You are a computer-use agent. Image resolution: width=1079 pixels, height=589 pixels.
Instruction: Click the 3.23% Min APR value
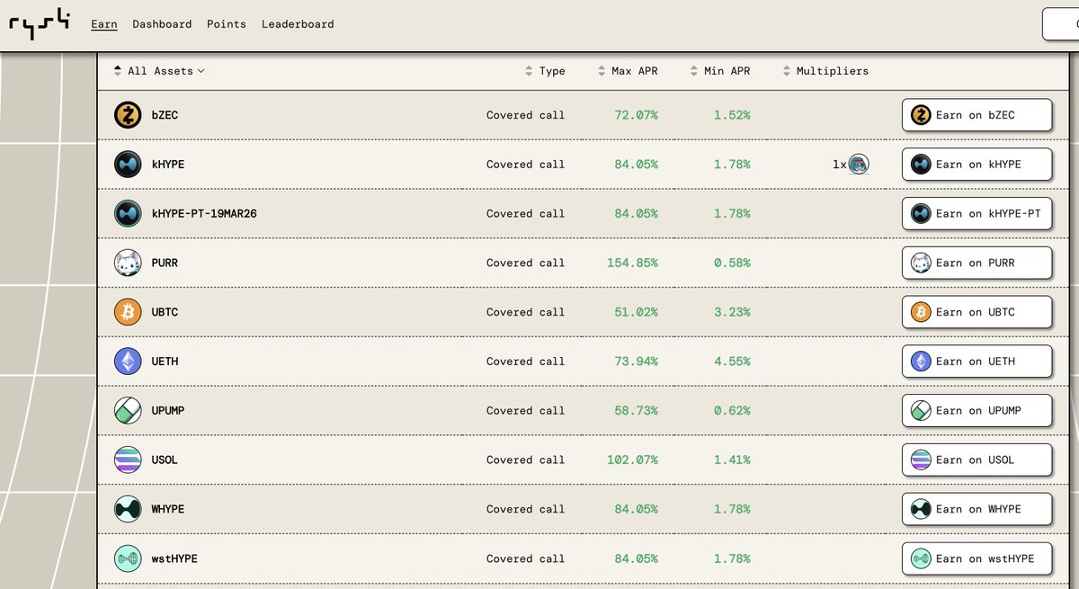coord(732,312)
